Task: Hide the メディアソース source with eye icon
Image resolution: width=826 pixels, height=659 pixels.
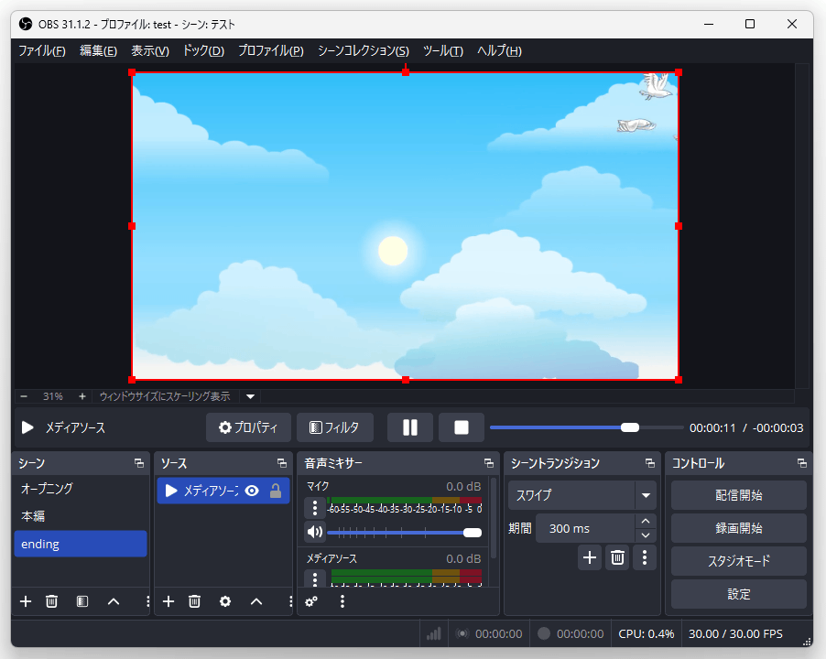Action: coord(252,491)
